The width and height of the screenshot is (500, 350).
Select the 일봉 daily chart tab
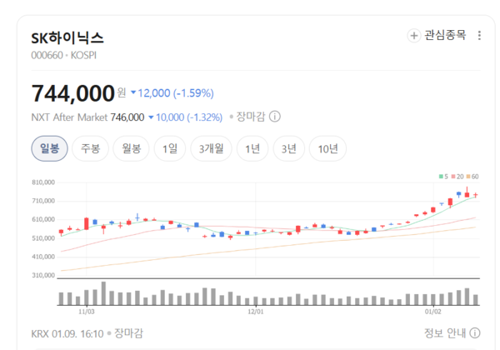(x=49, y=149)
